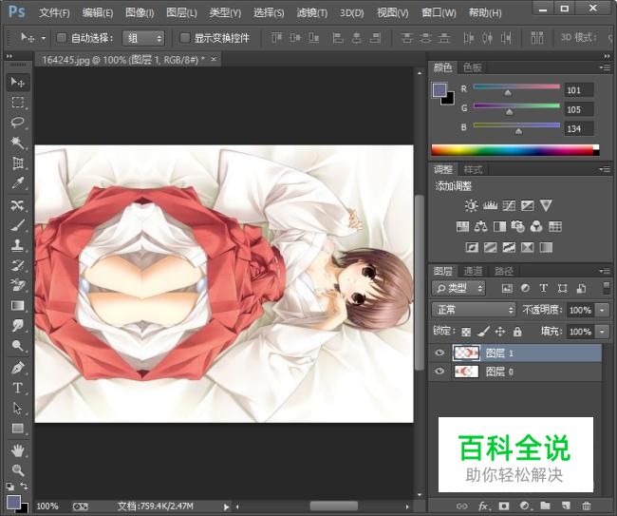This screenshot has width=617, height=516.
Task: Select the Healing Brush tool
Action: coord(18,205)
